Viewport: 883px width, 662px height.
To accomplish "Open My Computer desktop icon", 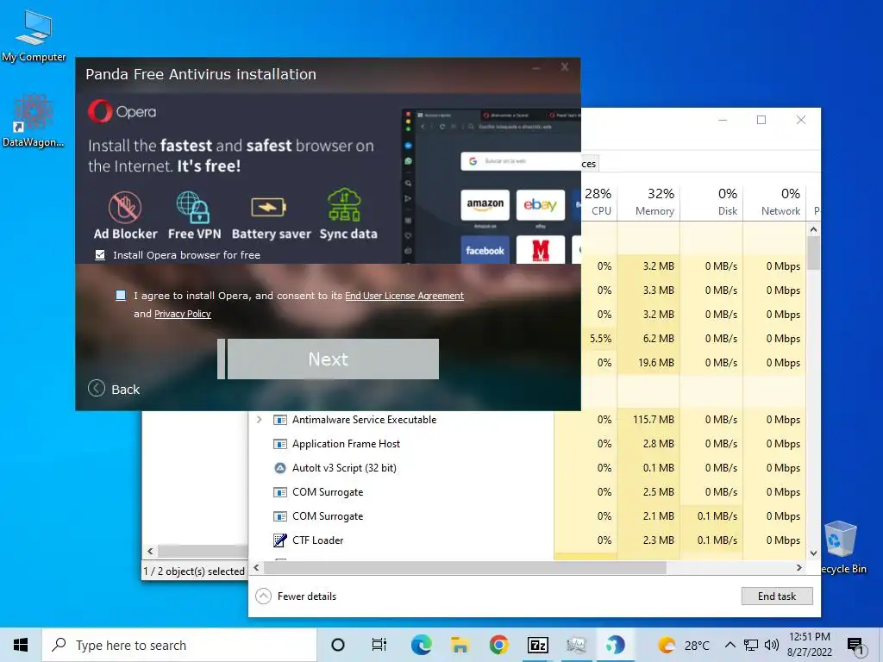I will [34, 36].
